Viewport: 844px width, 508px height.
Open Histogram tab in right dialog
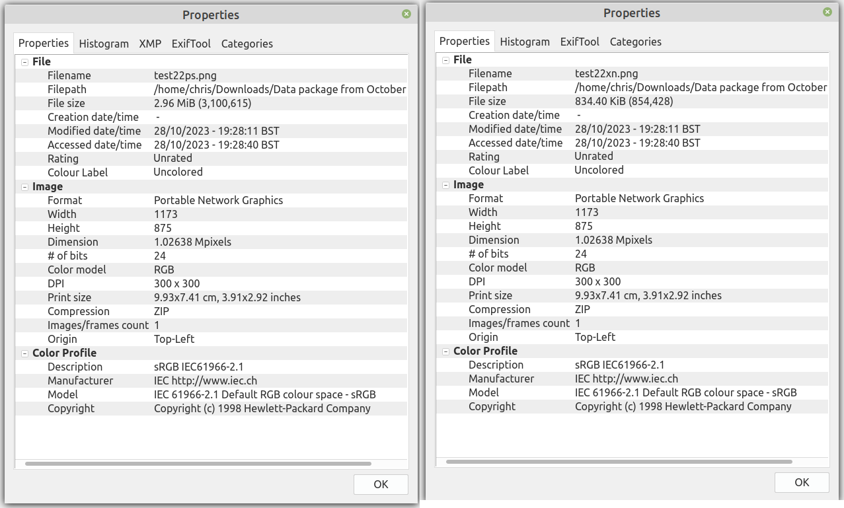(x=525, y=42)
